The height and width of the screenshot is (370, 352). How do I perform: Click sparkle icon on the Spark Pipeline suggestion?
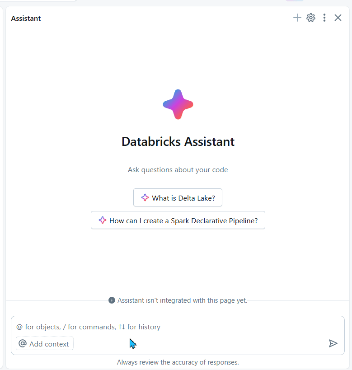pyautogui.click(x=103, y=220)
